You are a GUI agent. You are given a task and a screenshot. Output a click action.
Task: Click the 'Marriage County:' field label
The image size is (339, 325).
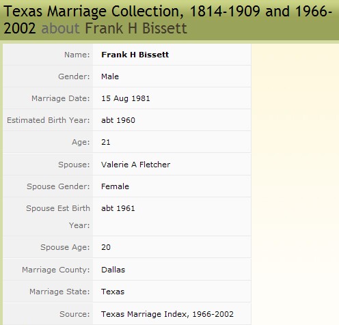56,270
